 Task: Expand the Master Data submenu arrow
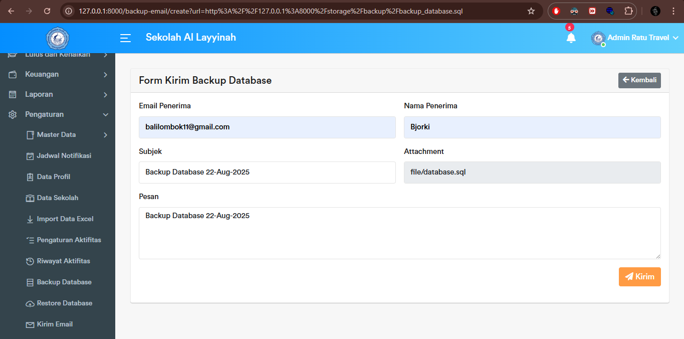(105, 134)
